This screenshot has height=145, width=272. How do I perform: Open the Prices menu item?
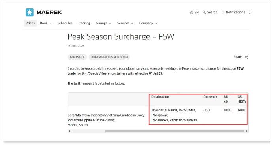(30, 23)
